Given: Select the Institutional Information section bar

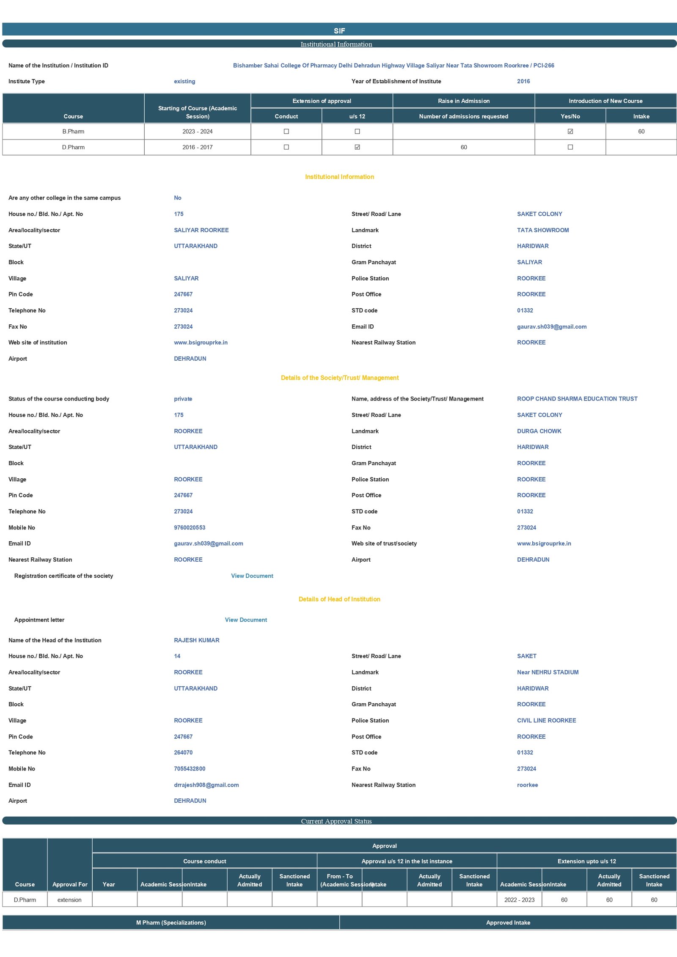Looking at the screenshot, I should [339, 44].
